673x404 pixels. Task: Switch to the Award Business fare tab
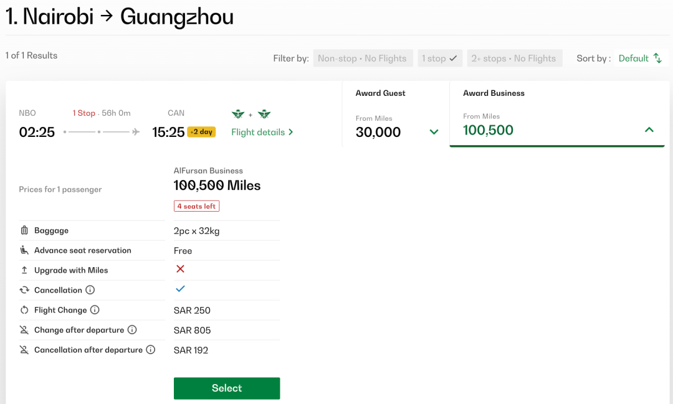point(557,114)
